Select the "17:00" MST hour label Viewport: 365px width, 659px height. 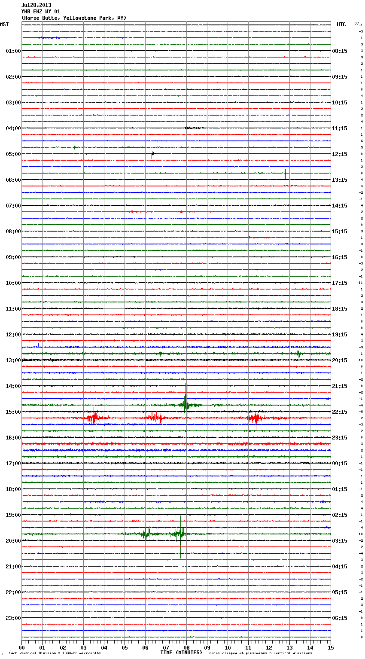click(x=13, y=464)
